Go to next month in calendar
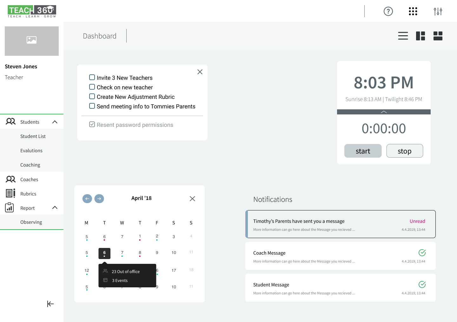Viewport: 457px width, 322px height. point(99,199)
